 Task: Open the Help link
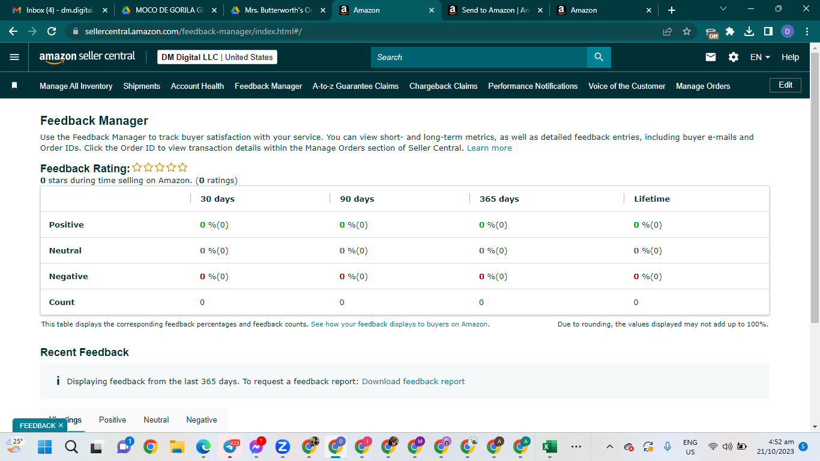(x=790, y=57)
